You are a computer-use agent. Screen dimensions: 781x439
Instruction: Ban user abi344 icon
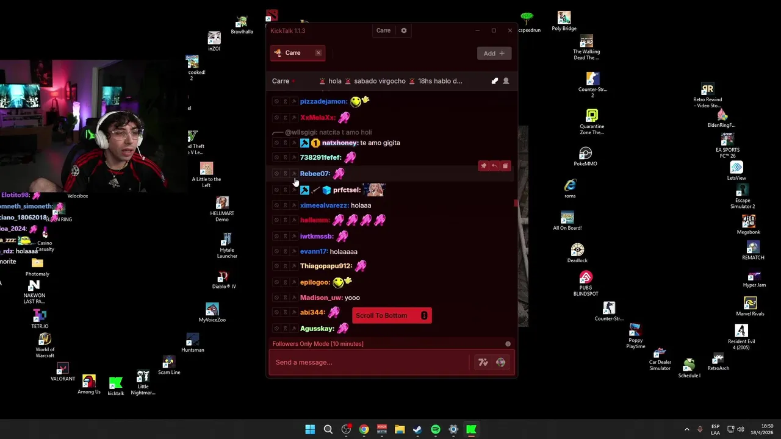pyautogui.click(x=276, y=313)
